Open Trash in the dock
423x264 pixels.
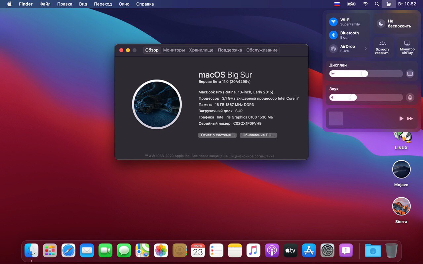click(392, 251)
